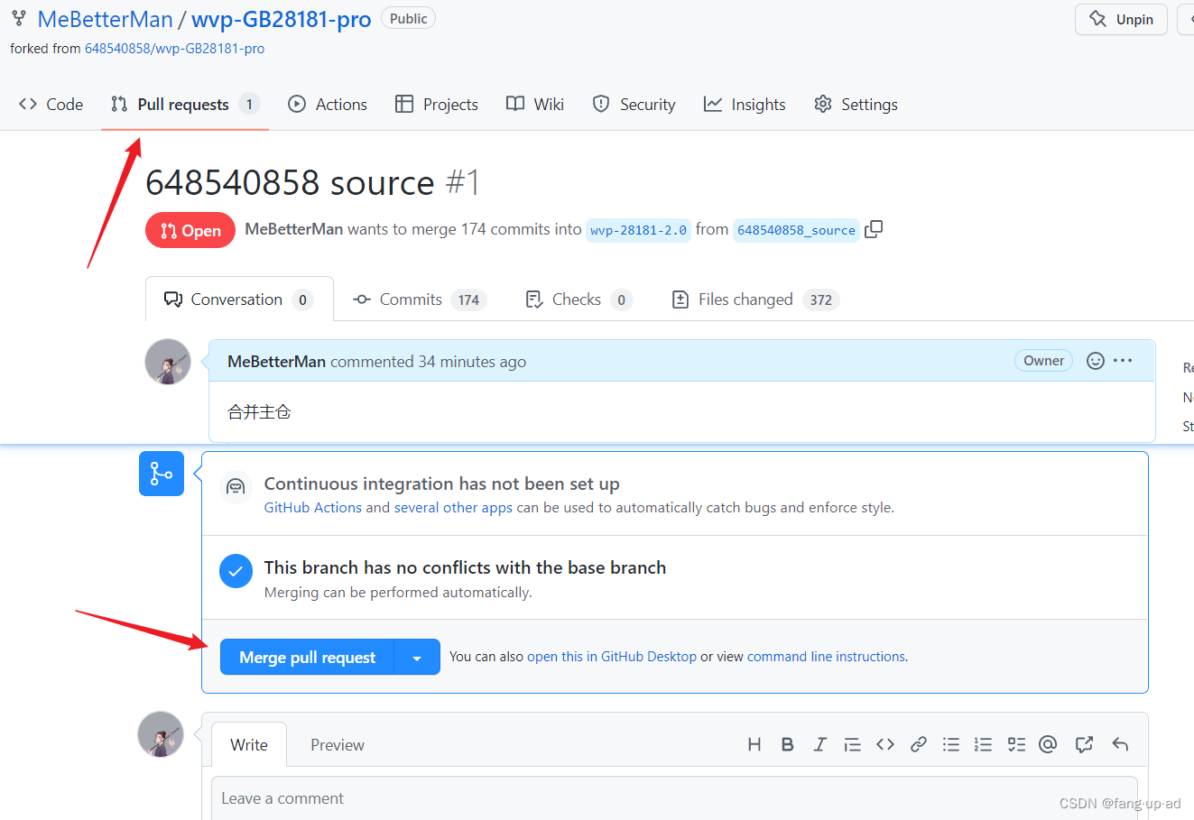The image size is (1194, 820).
Task: Click 'open this in GitHub Desktop' link
Action: click(x=612, y=657)
